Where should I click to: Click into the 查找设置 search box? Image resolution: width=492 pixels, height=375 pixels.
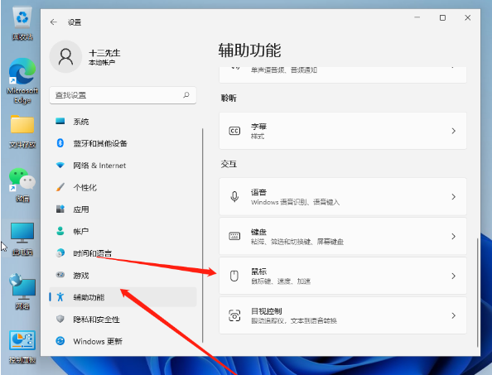(123, 95)
